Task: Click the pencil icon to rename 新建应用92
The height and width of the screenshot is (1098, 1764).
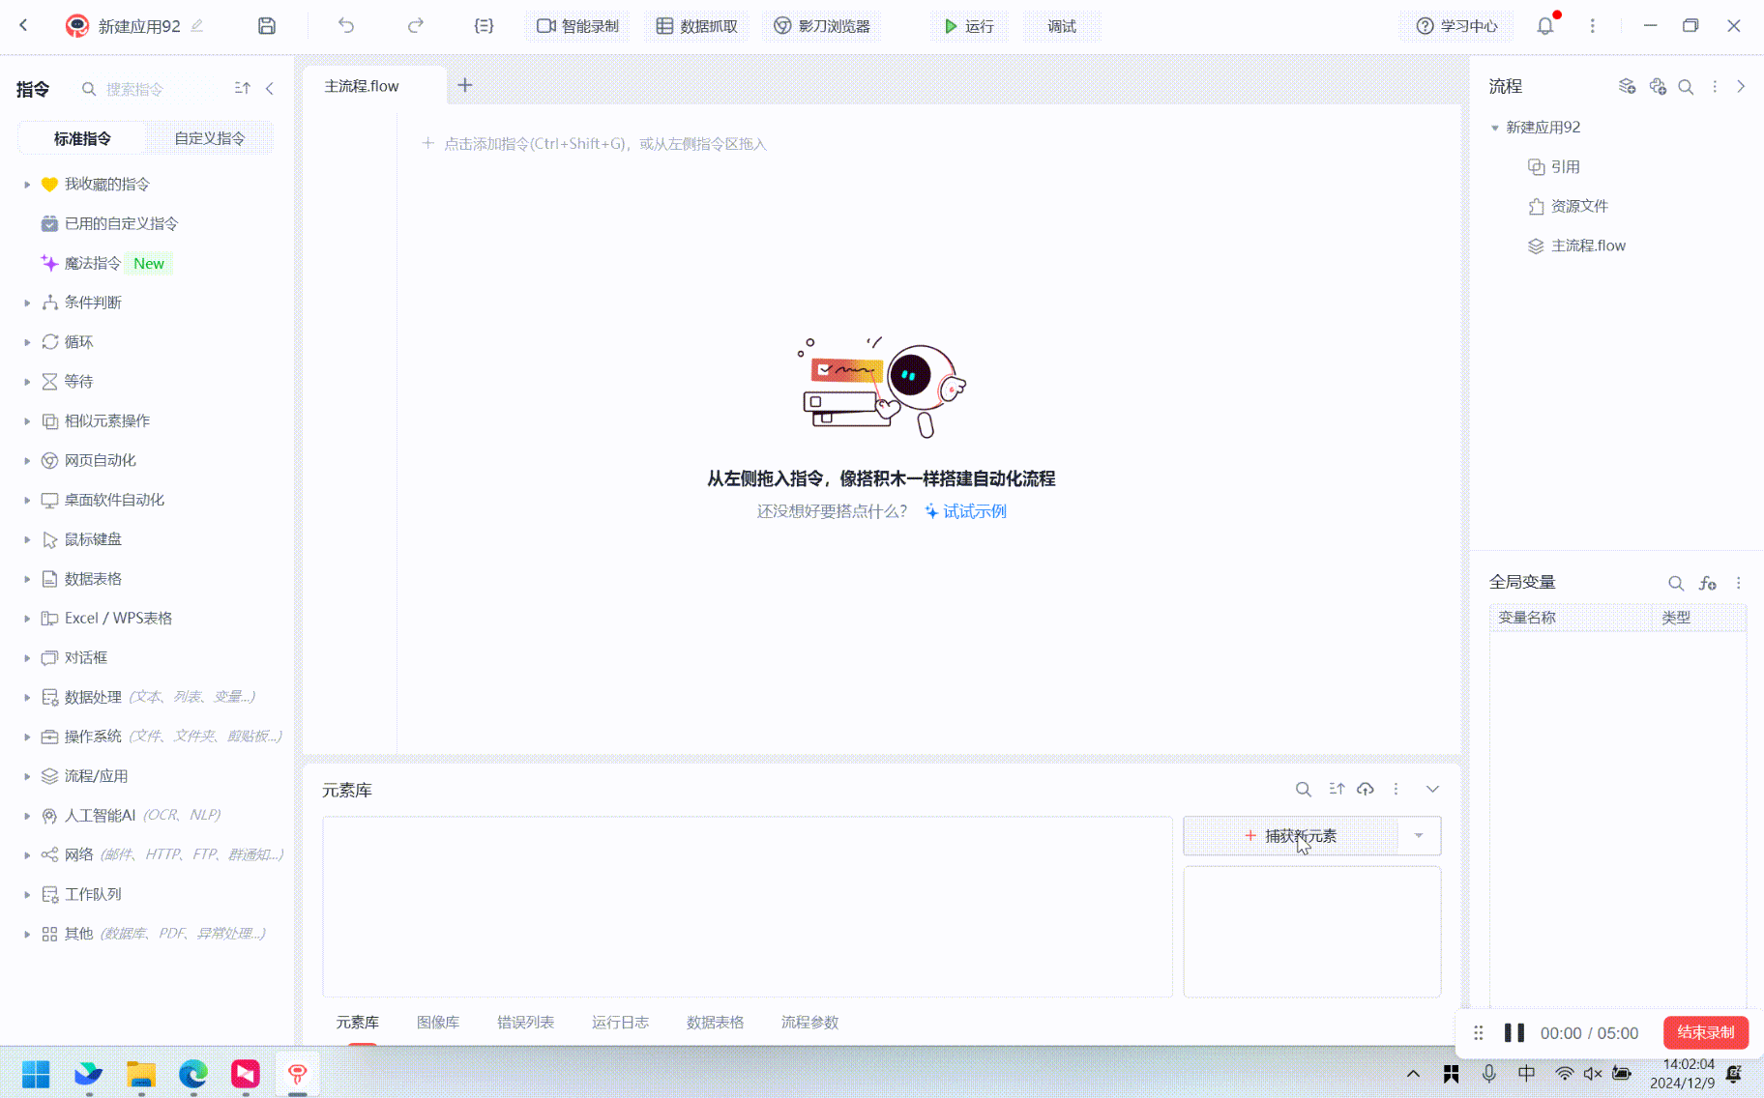Action: 197,26
